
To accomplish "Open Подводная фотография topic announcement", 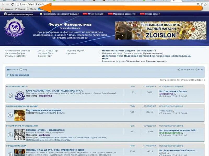I will [147, 57].
